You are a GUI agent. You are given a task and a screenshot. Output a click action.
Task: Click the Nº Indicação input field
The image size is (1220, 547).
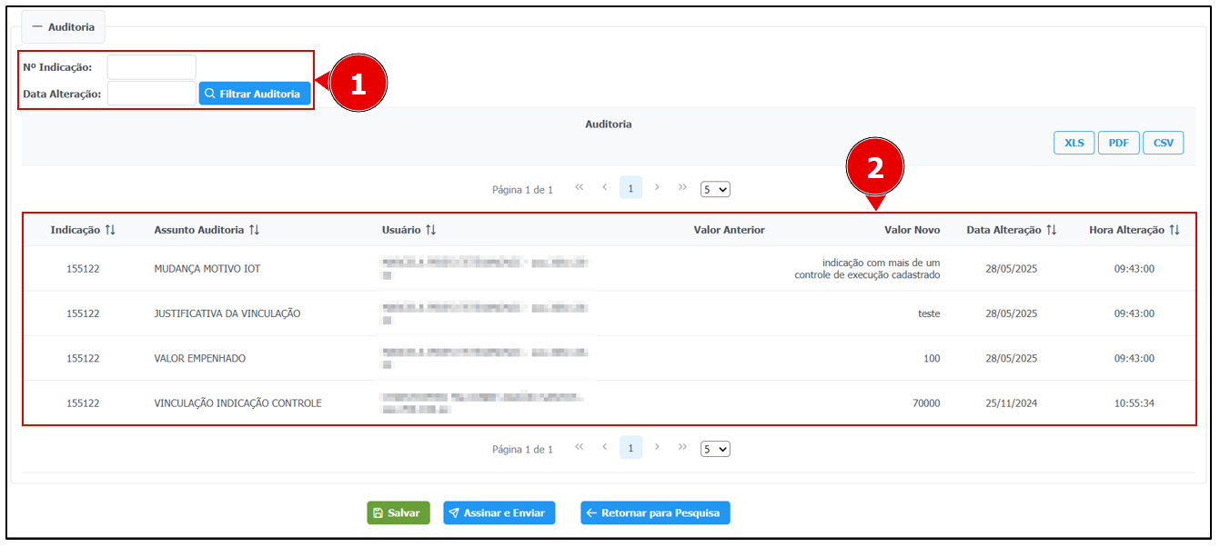[x=151, y=67]
